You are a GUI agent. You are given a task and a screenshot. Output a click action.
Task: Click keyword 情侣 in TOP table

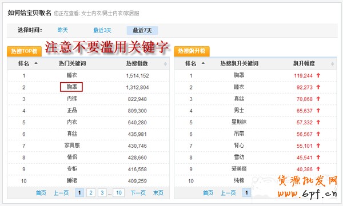point(72,157)
